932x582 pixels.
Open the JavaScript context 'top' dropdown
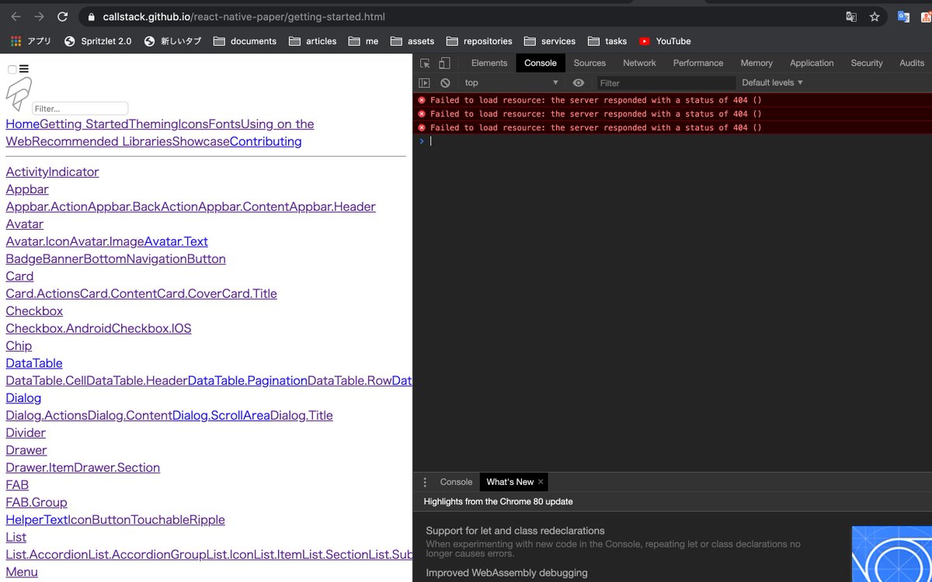click(511, 83)
